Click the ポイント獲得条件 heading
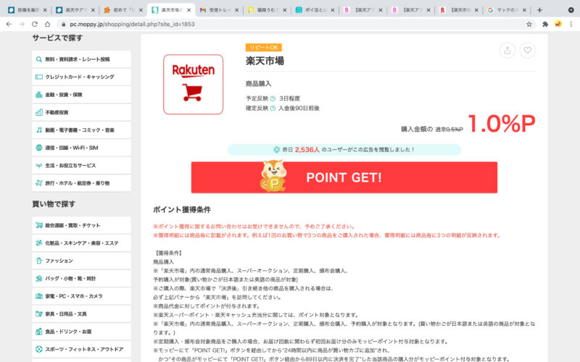580x362 pixels. tap(182, 210)
